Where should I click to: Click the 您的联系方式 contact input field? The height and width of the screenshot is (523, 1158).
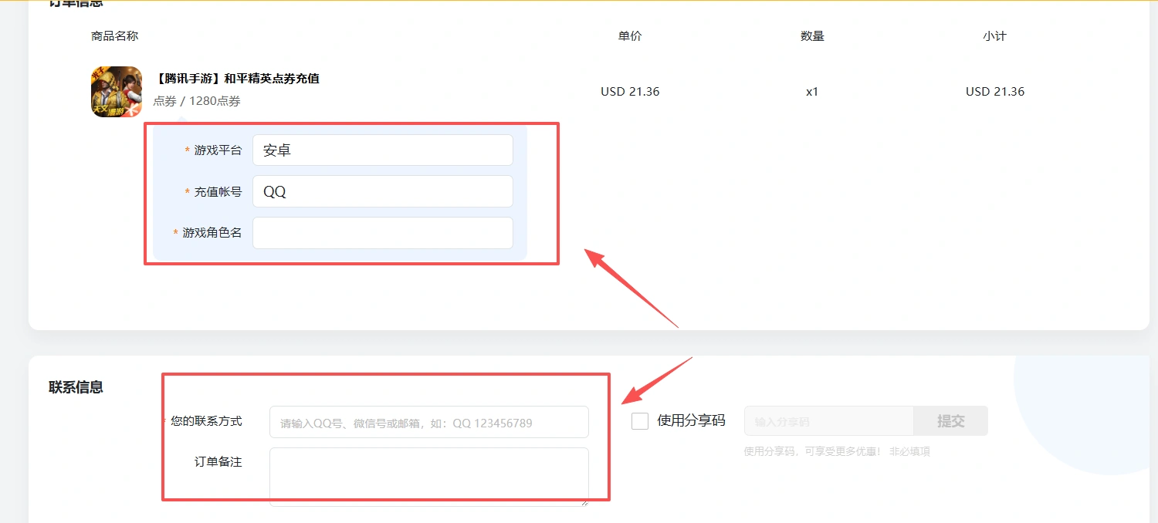[x=428, y=423]
